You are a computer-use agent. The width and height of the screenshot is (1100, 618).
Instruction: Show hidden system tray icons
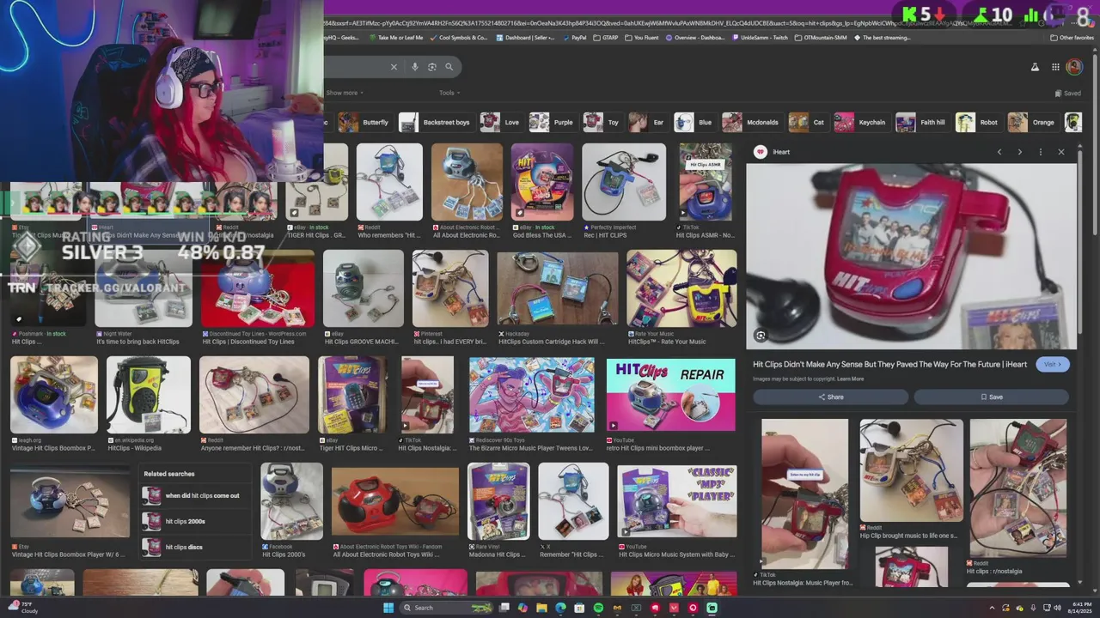993,608
